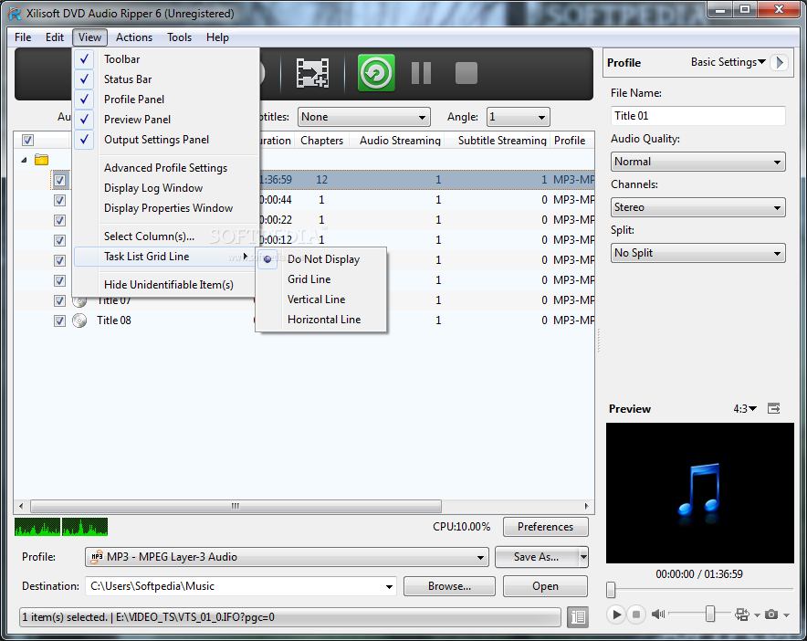Image resolution: width=807 pixels, height=641 pixels.
Task: Open the Help menu
Action: point(217,37)
